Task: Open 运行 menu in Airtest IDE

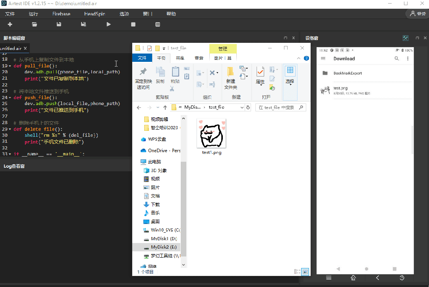Action: [x=33, y=14]
